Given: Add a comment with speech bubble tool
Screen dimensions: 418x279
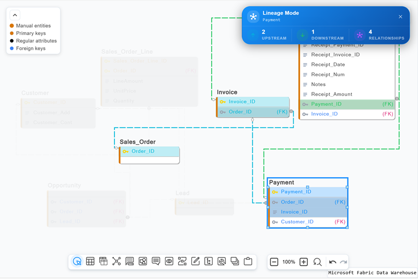Looking at the screenshot, I should tap(156, 261).
